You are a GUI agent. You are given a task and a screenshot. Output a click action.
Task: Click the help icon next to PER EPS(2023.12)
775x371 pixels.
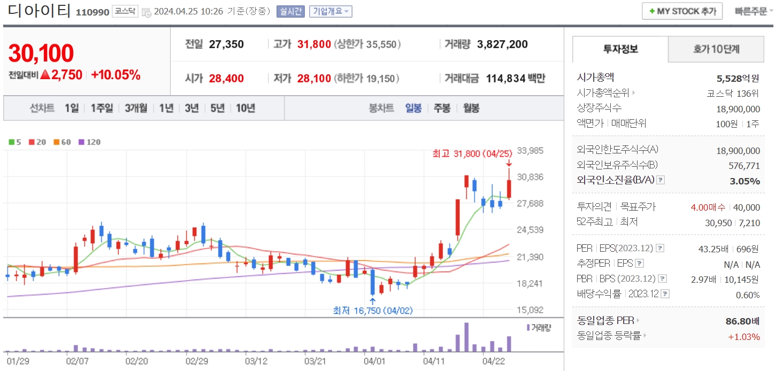coord(660,249)
